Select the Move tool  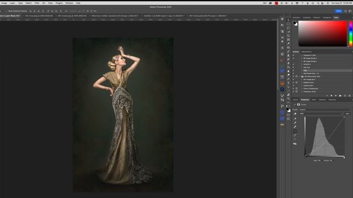[288, 20]
